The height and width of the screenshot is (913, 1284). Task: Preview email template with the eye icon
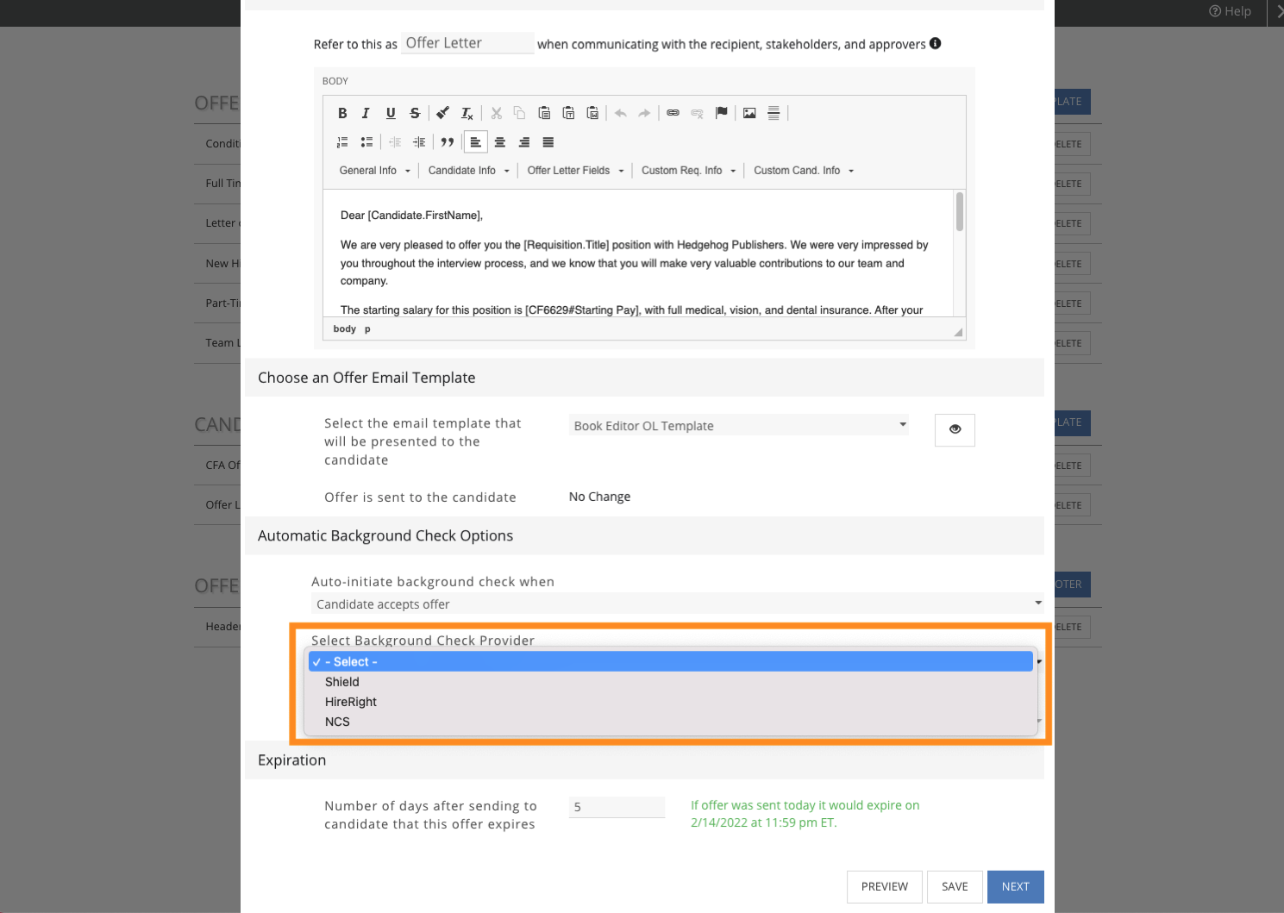tap(955, 429)
